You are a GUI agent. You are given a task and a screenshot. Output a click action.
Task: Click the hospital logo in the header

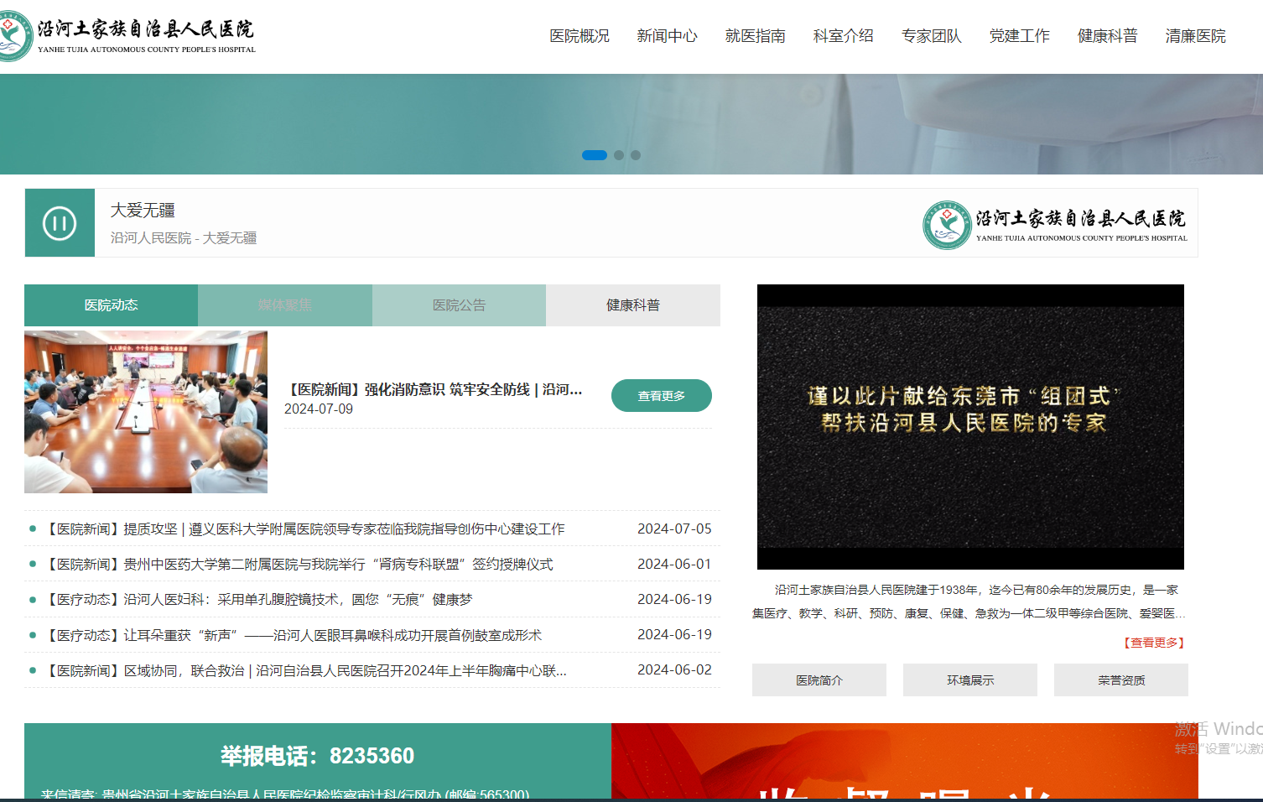(x=128, y=36)
